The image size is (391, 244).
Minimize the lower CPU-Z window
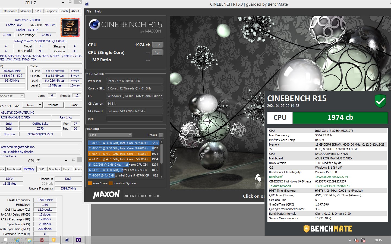(66, 160)
